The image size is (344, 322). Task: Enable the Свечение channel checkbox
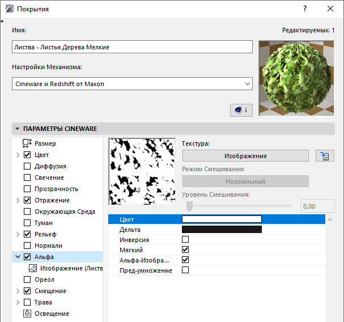(x=27, y=177)
